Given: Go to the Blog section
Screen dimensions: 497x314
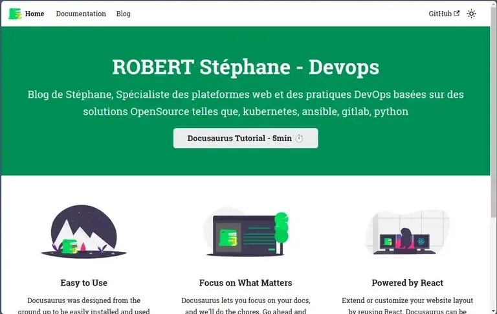Looking at the screenshot, I should (x=124, y=14).
